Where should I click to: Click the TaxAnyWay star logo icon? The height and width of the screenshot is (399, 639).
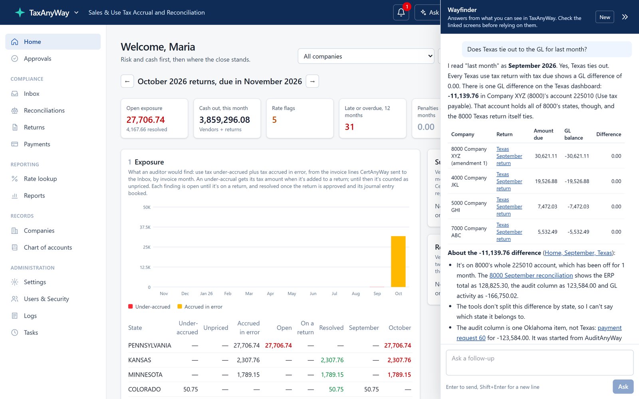20,12
